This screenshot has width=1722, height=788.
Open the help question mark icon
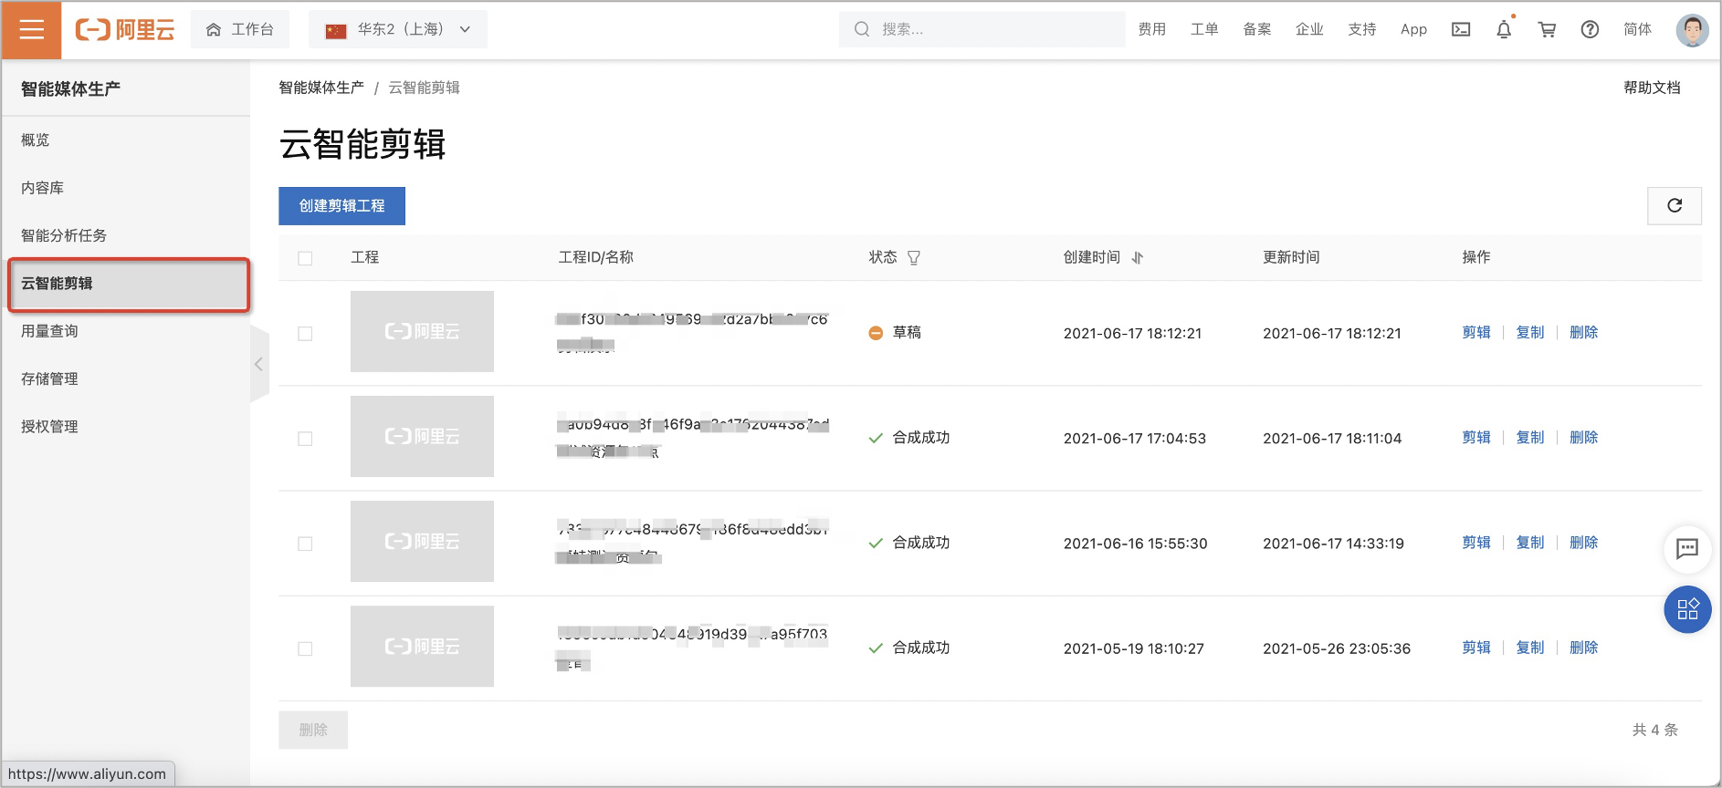(1590, 29)
